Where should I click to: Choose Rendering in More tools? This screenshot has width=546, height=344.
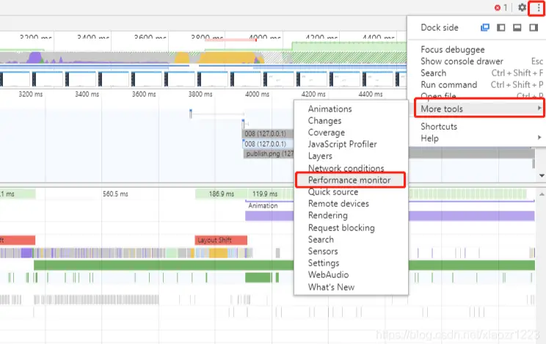[x=327, y=216]
